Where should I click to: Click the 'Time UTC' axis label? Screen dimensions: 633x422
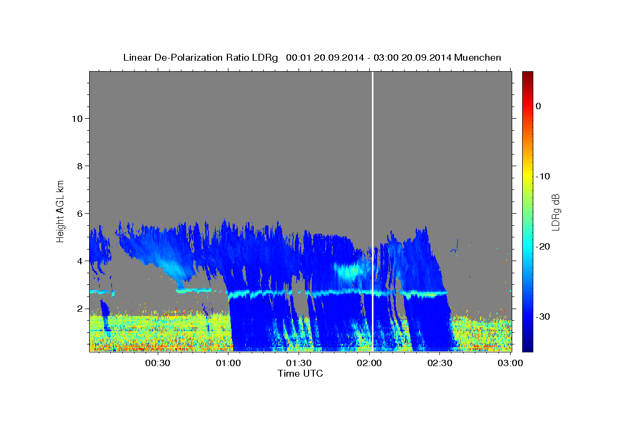[300, 373]
